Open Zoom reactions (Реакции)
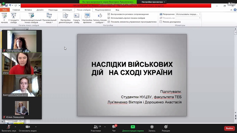The height and width of the screenshot is (133, 237). tap(166, 127)
